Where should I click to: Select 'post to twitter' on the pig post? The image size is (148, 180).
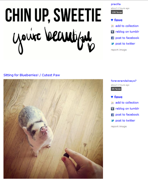click(125, 120)
